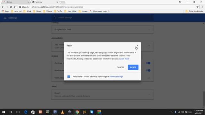Open TeamViewer from the taskbar
The height and width of the screenshot is (115, 205).
[x=92, y=112]
